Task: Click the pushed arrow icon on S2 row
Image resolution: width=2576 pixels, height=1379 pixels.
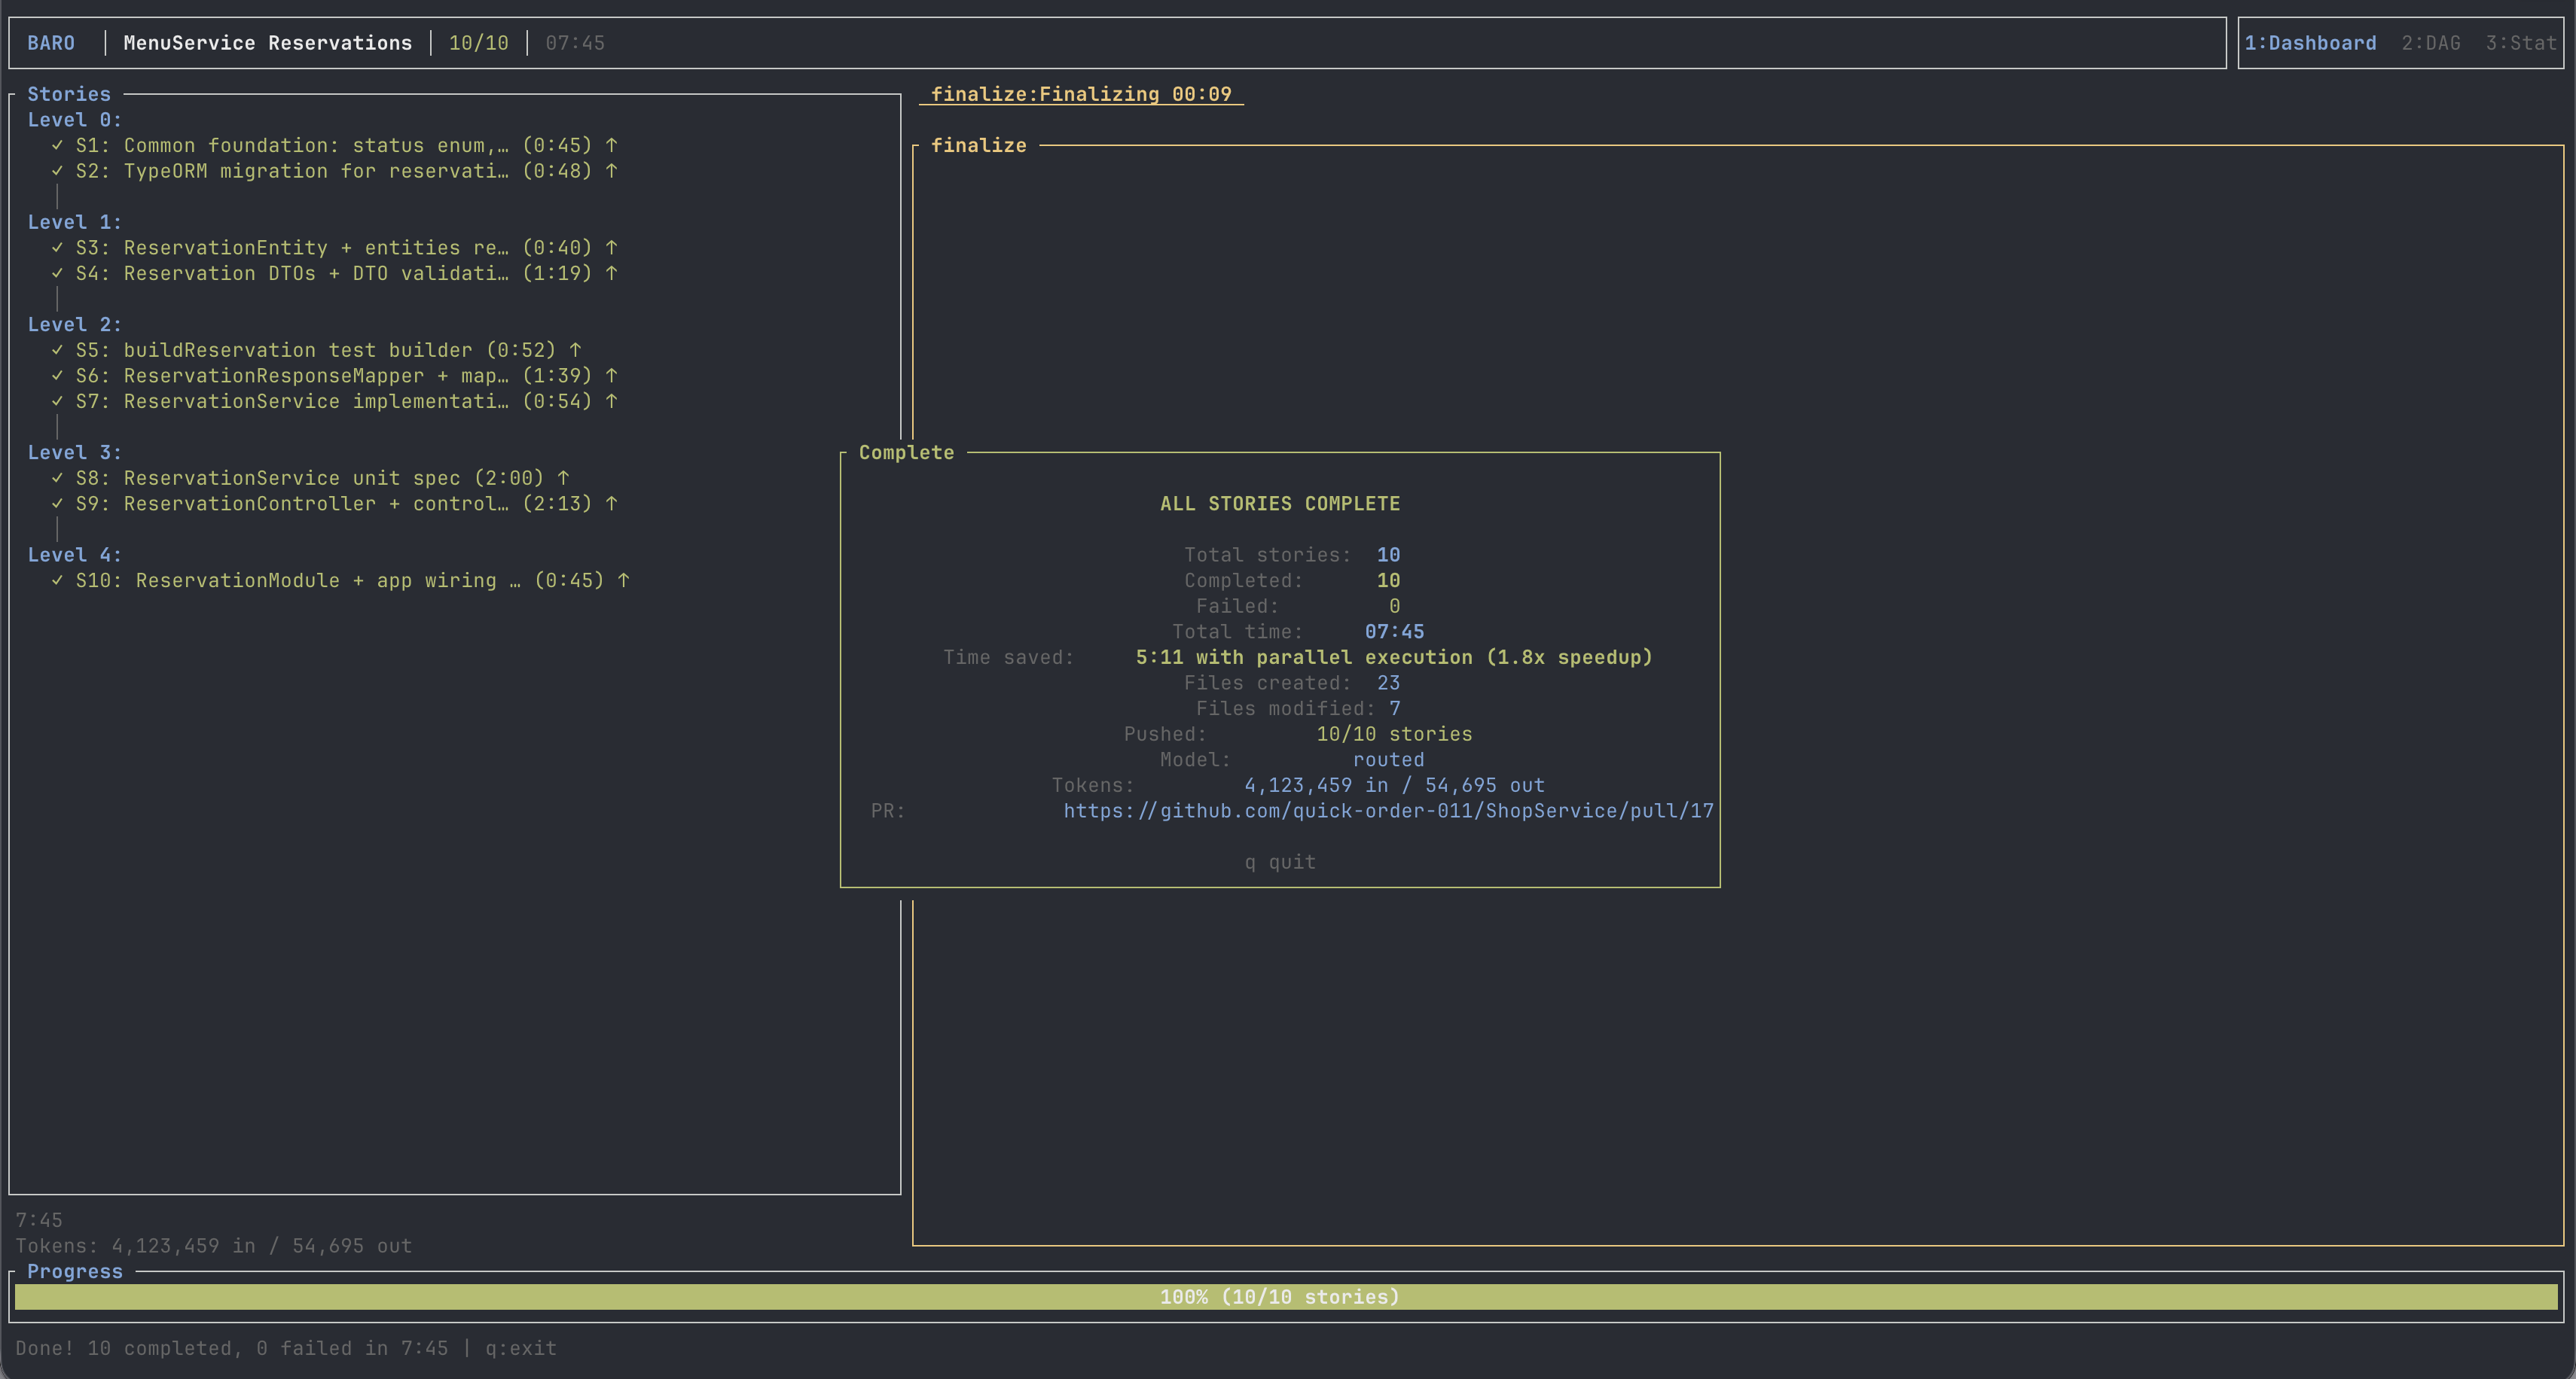Action: click(x=611, y=171)
